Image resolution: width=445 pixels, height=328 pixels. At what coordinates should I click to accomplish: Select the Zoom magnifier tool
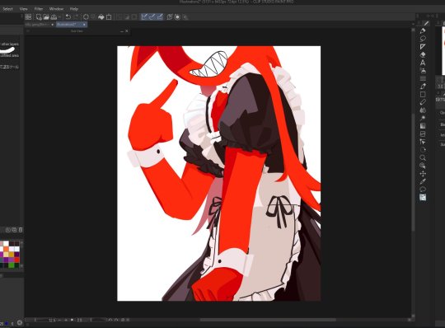(423, 157)
